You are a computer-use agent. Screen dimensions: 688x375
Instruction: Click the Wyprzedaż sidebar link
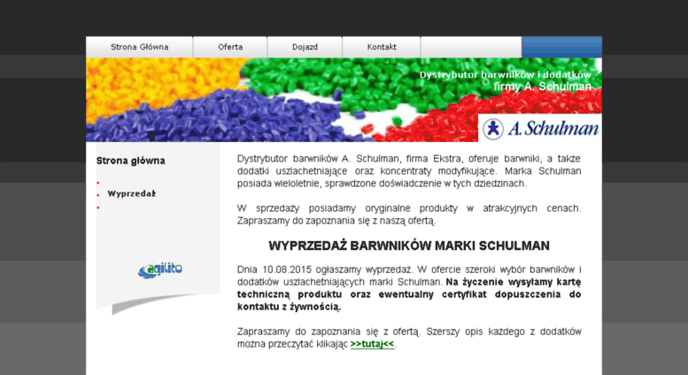pos(132,193)
